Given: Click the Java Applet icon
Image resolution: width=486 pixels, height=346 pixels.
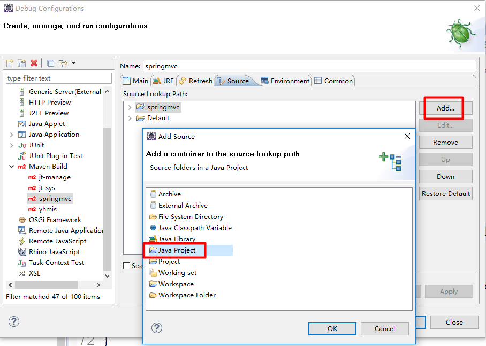Looking at the screenshot, I should [22, 124].
